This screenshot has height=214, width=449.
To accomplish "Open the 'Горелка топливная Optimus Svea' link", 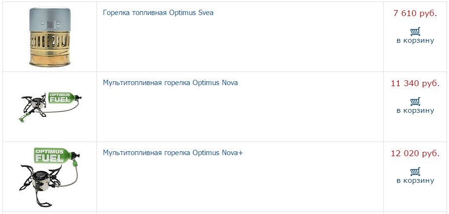I will [x=158, y=13].
